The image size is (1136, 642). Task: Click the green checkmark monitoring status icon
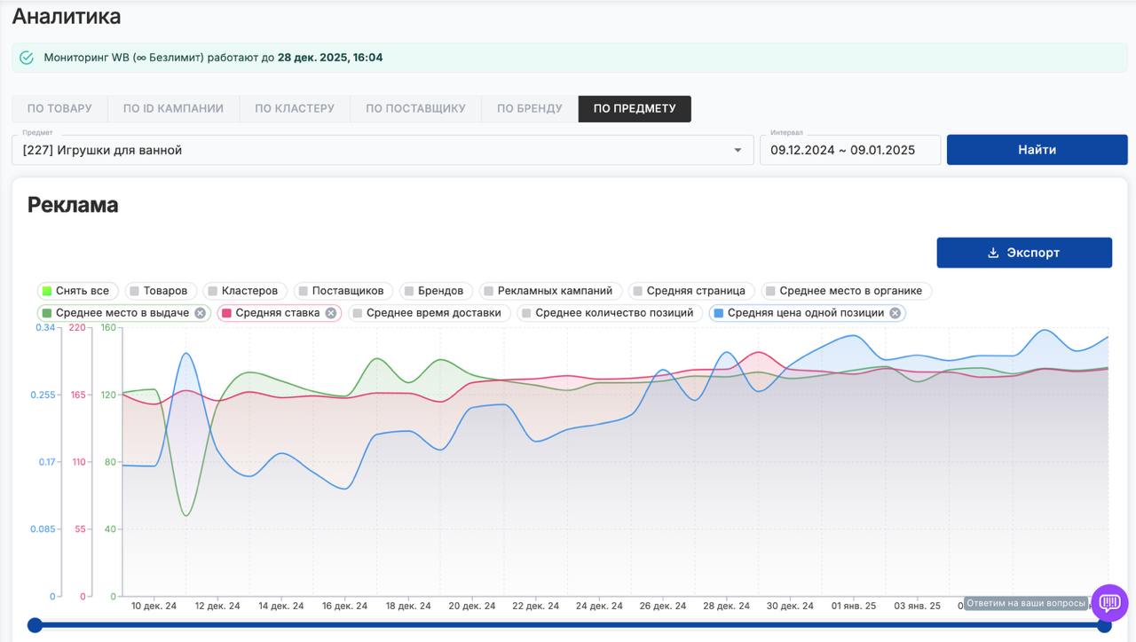pyautogui.click(x=27, y=58)
